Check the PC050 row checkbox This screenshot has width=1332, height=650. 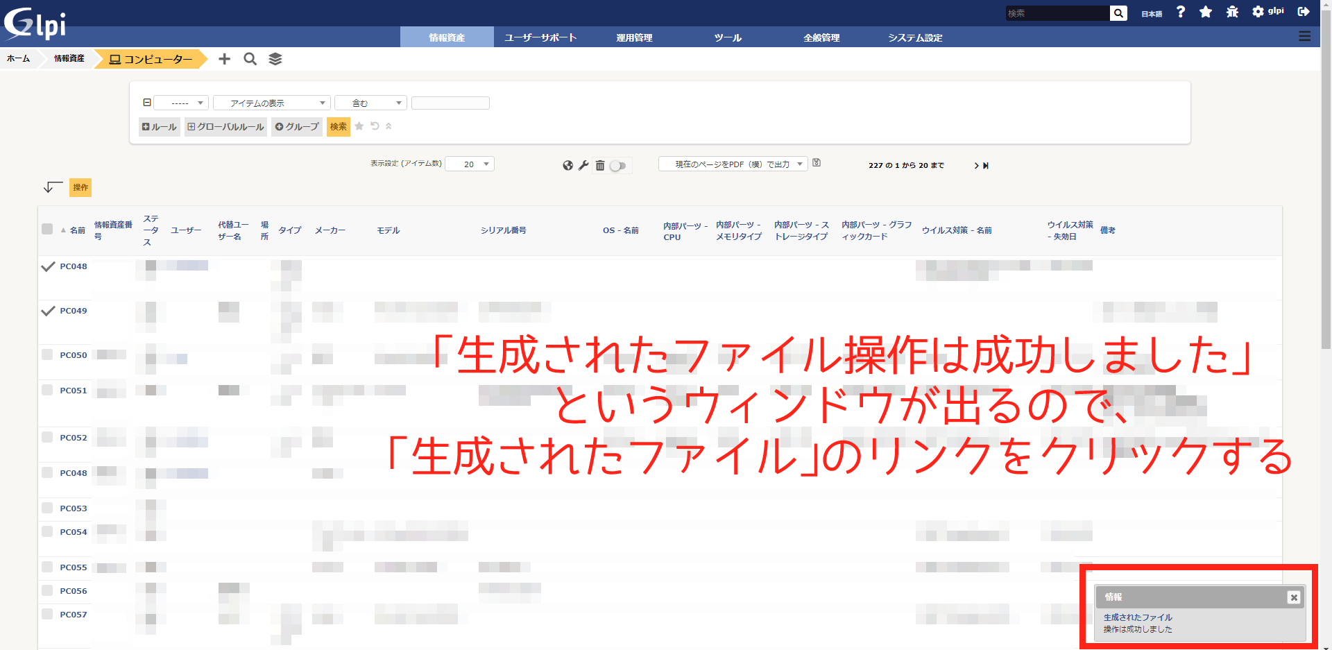pos(47,354)
